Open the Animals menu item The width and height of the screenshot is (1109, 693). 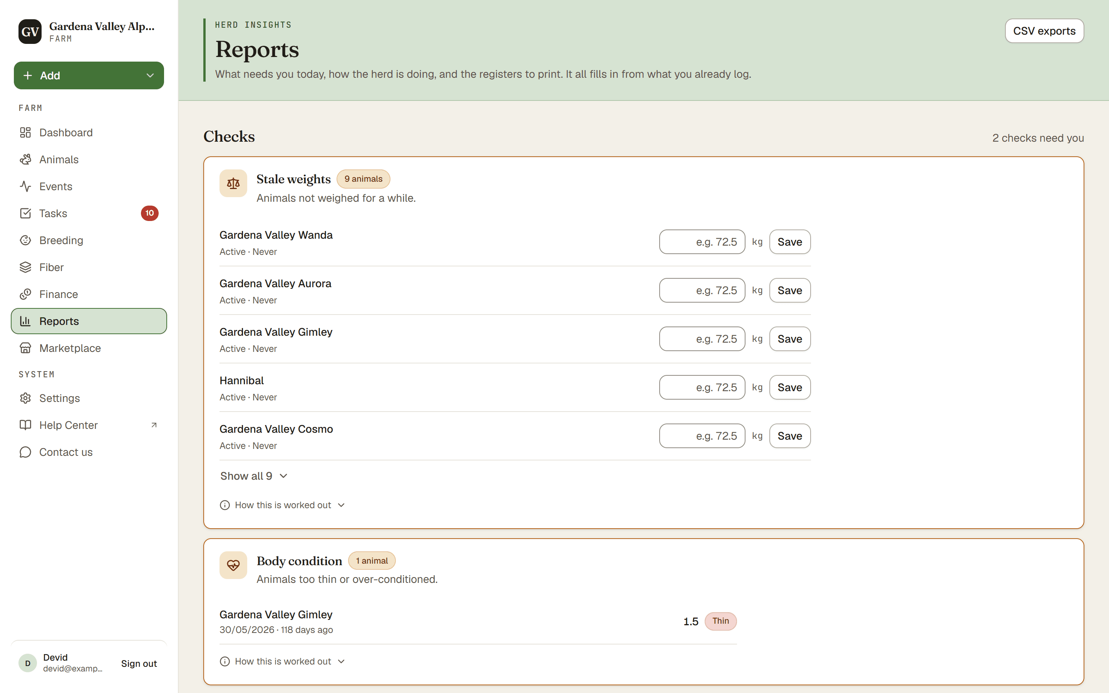coord(89,159)
